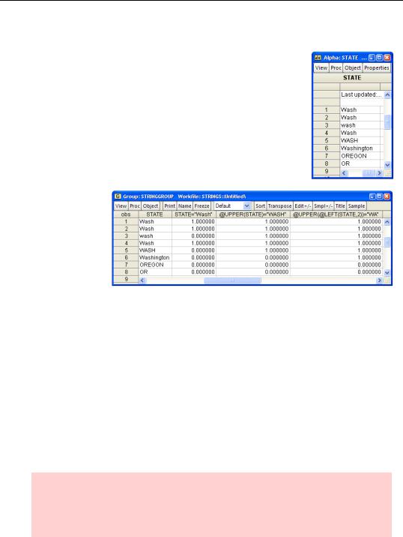
Task: Select row number 9 in Group window
Action: click(x=126, y=280)
